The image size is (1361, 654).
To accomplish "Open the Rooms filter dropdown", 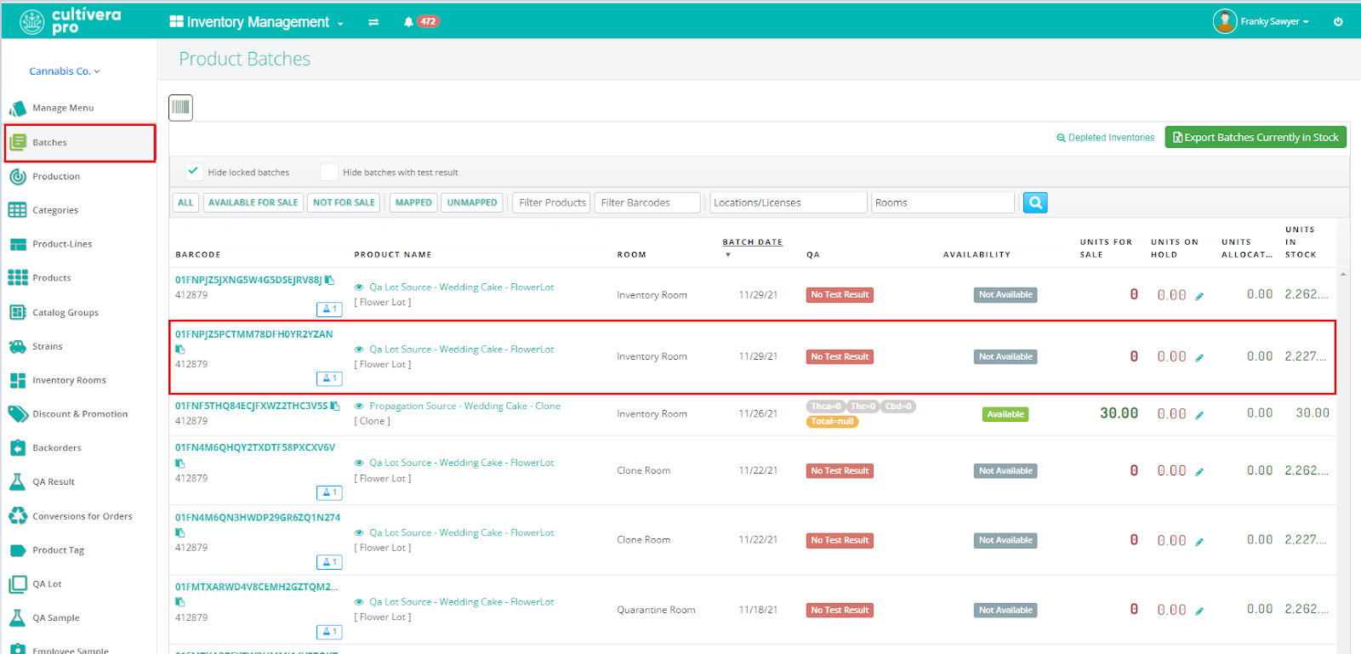I will click(x=942, y=202).
